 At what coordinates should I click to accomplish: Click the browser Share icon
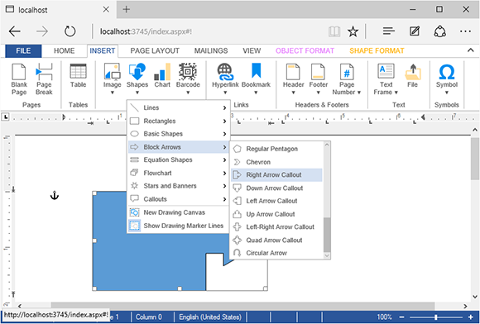click(440, 31)
